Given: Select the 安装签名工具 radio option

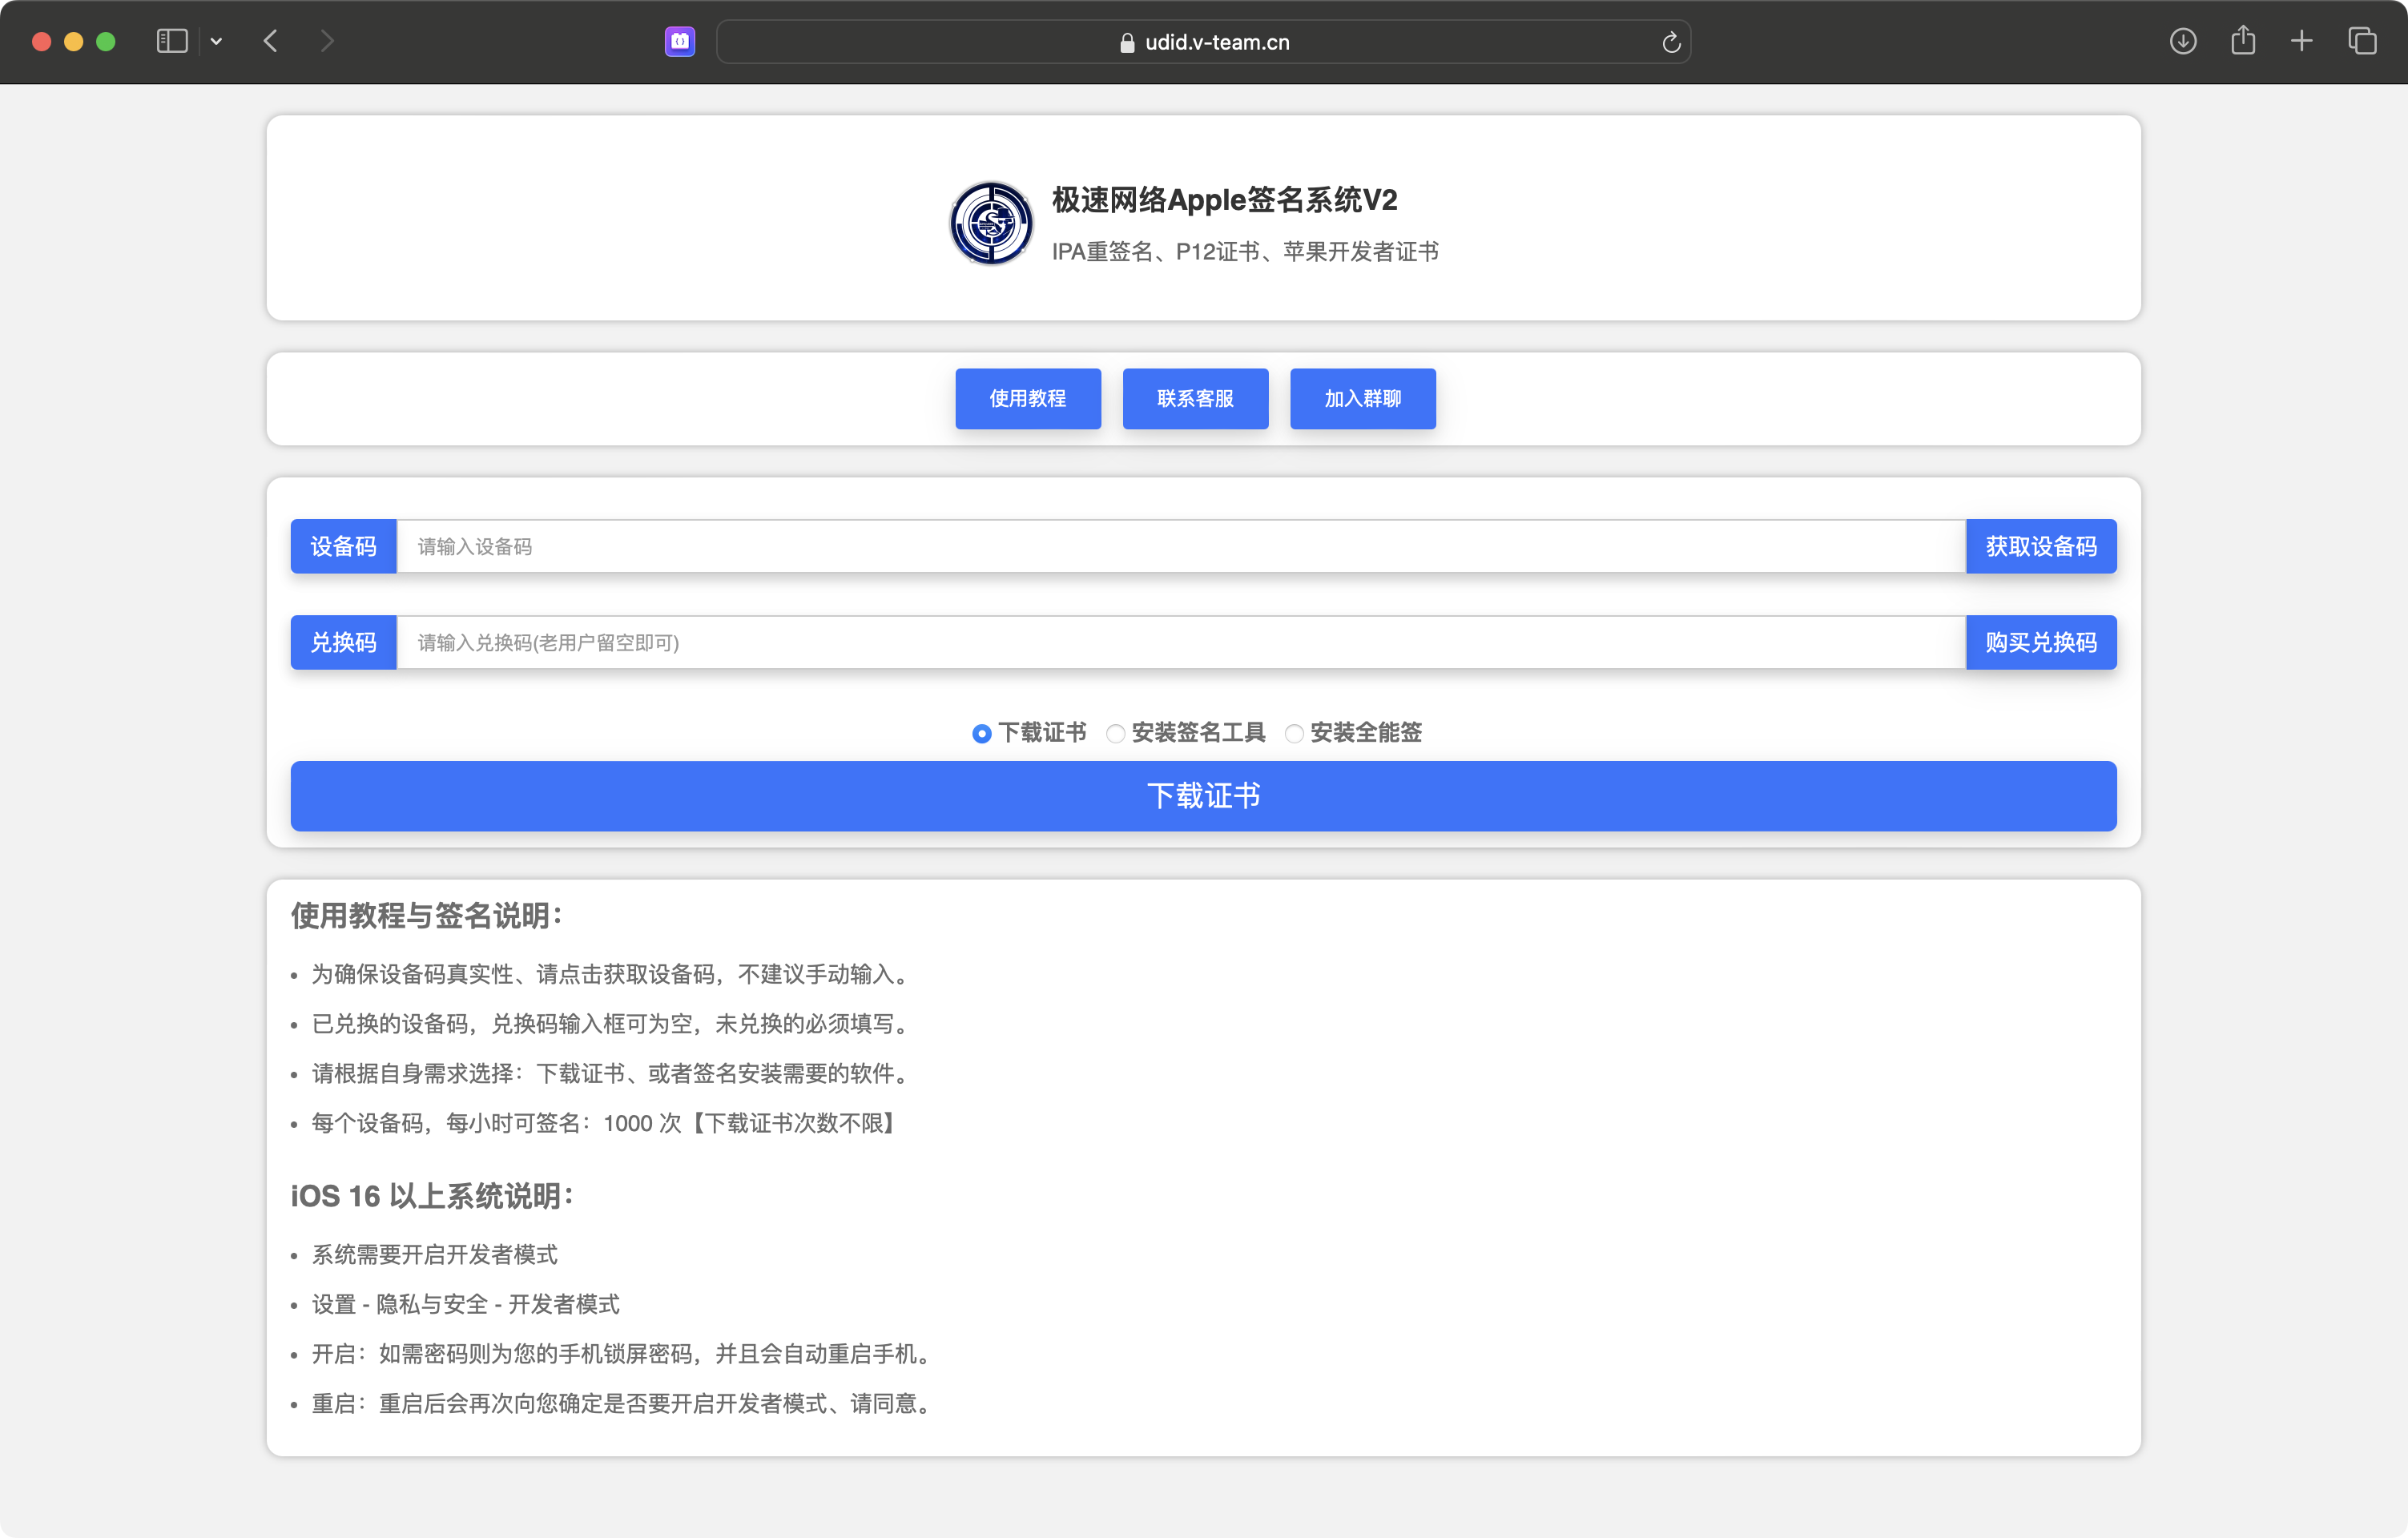Looking at the screenshot, I should 1115,734.
